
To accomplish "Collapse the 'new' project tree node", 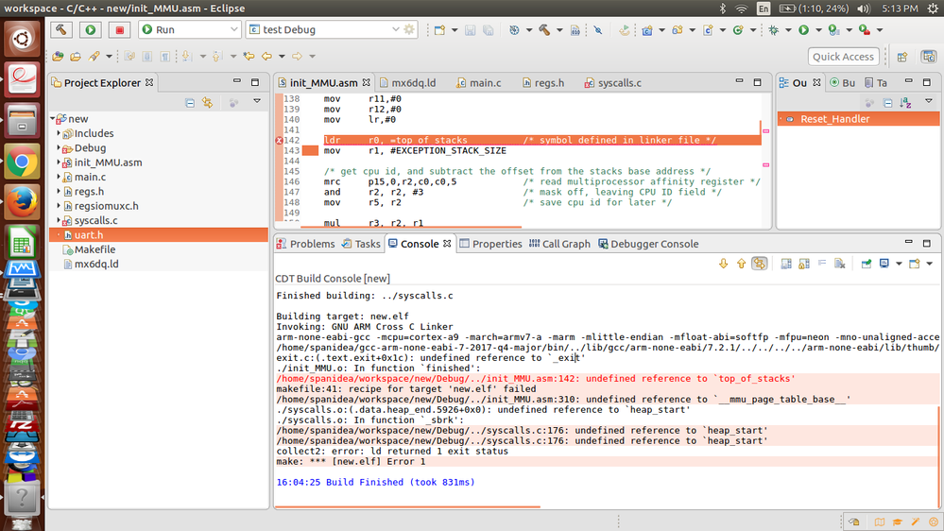I will [53, 119].
